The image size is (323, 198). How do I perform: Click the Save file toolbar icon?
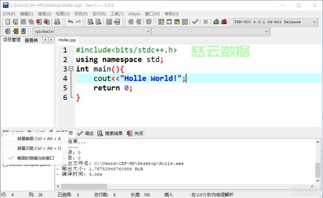[23, 22]
